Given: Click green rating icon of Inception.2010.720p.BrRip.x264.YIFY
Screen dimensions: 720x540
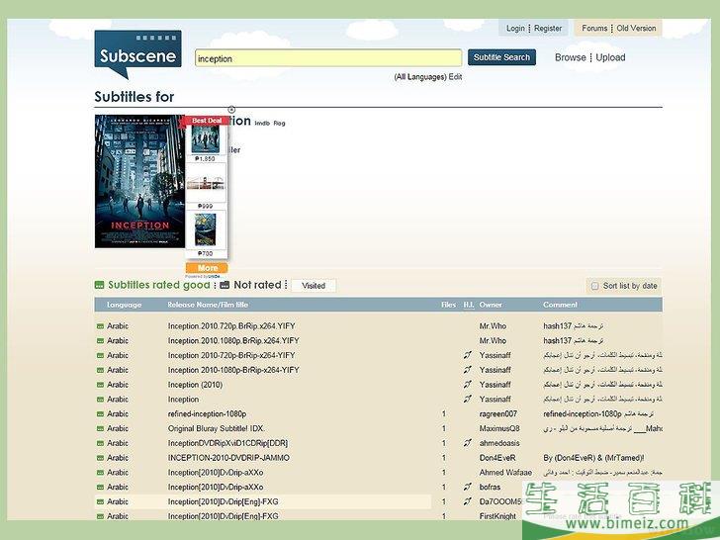Looking at the screenshot, I should pyautogui.click(x=100, y=326).
